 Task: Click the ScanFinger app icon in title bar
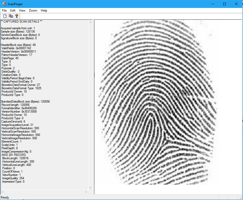pyautogui.click(x=4, y=4)
